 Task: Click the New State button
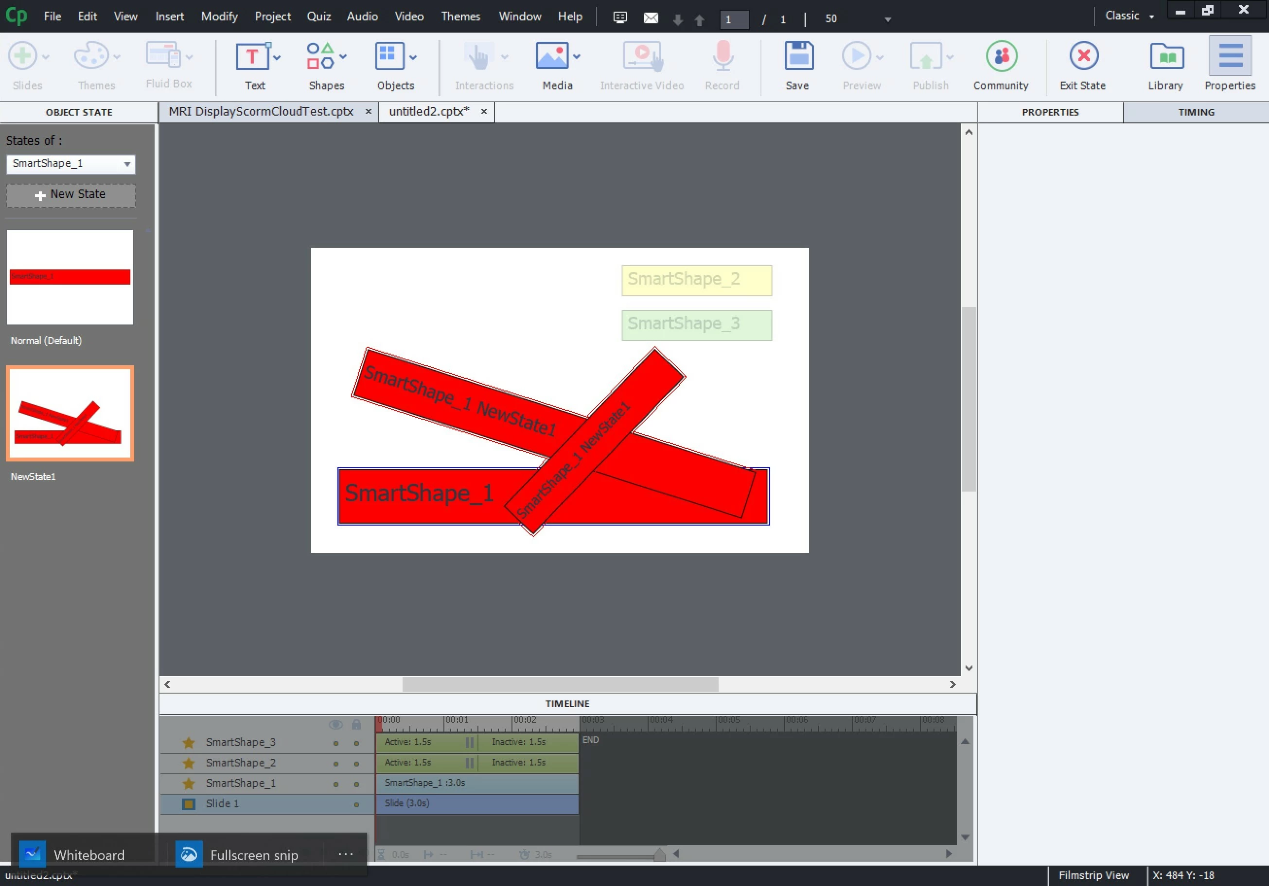71,195
